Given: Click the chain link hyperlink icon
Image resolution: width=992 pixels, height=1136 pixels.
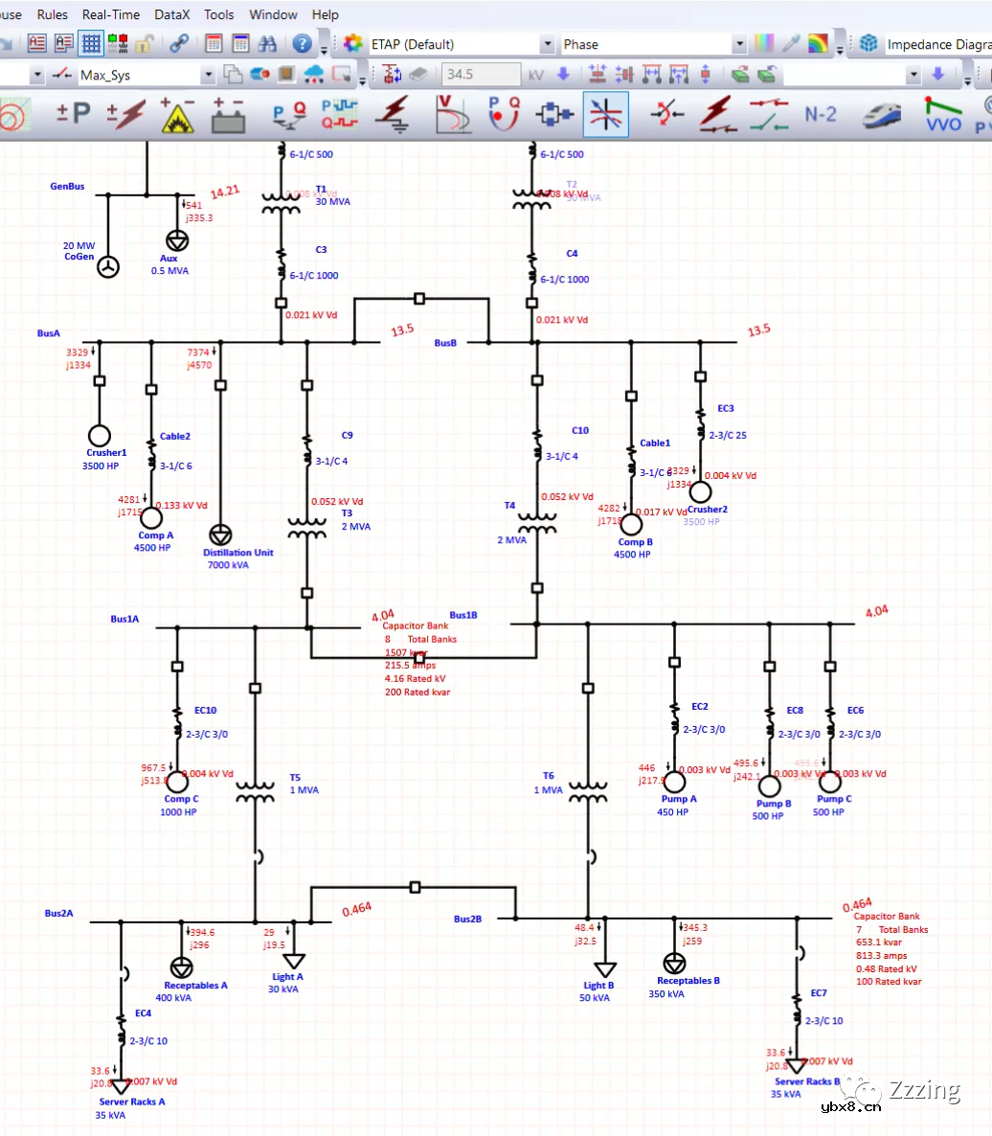Looking at the screenshot, I should coord(178,44).
